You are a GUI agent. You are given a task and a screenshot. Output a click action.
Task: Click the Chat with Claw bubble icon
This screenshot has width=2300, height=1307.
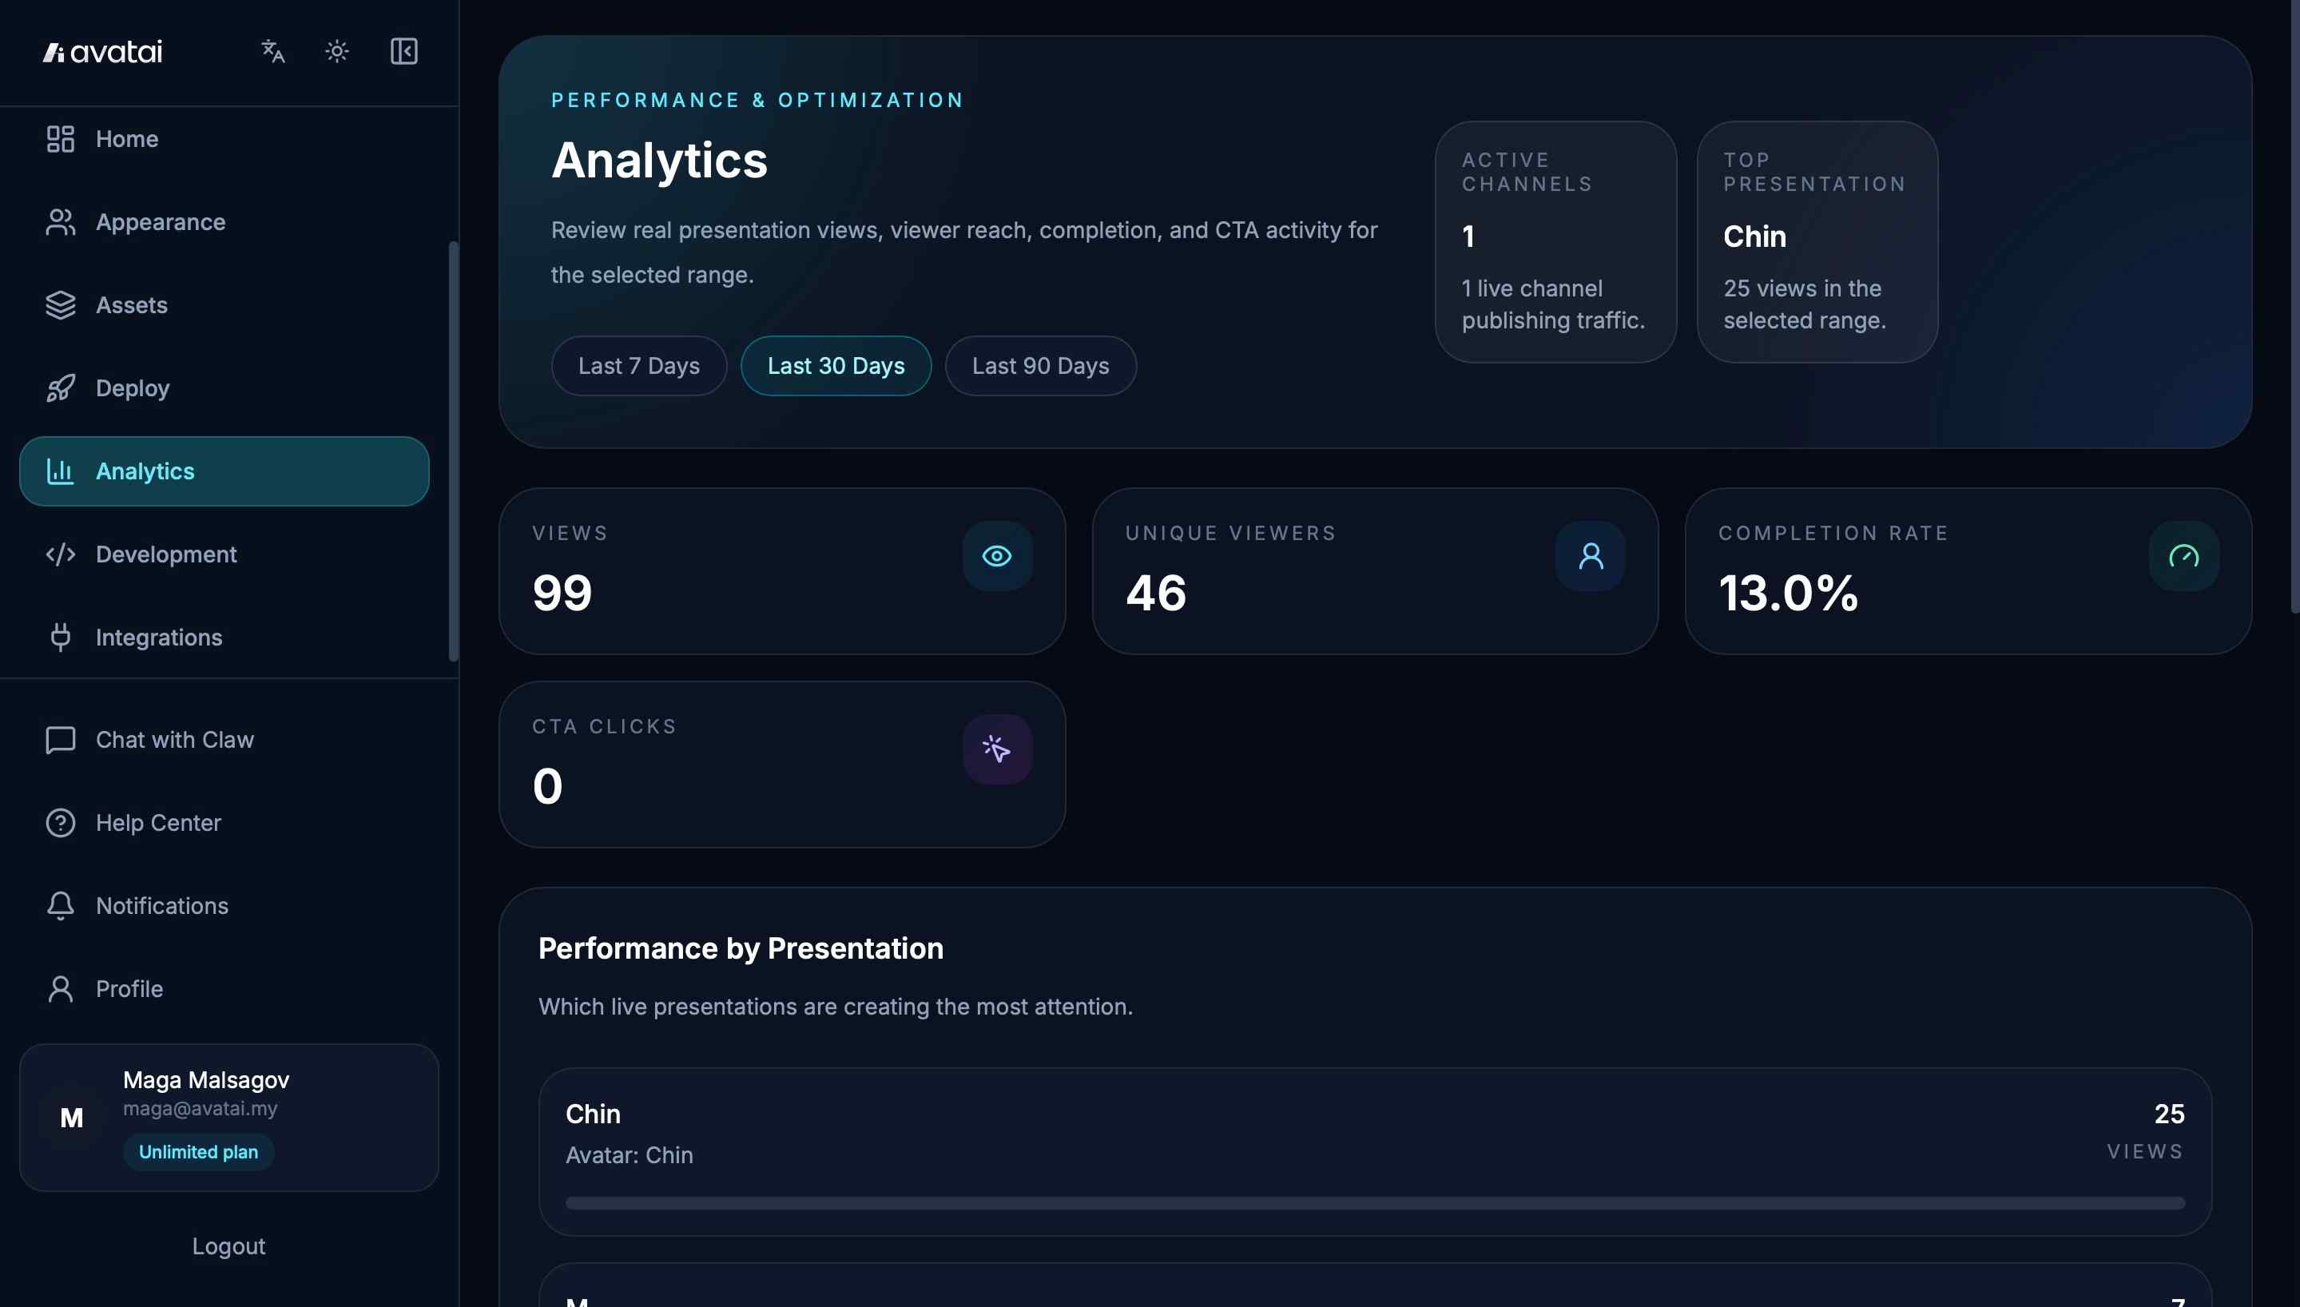coord(60,740)
